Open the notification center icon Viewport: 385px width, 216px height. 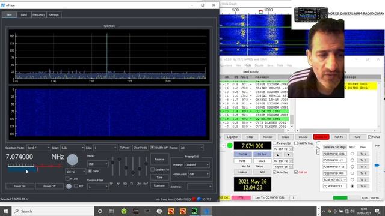coord(377,211)
